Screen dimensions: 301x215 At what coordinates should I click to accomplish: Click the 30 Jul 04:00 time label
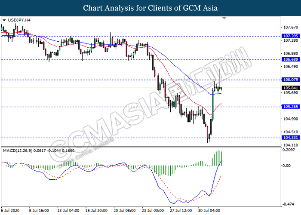209,211
